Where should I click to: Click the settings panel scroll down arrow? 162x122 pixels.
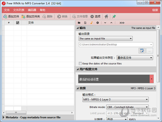pyautogui.click(x=158, y=118)
